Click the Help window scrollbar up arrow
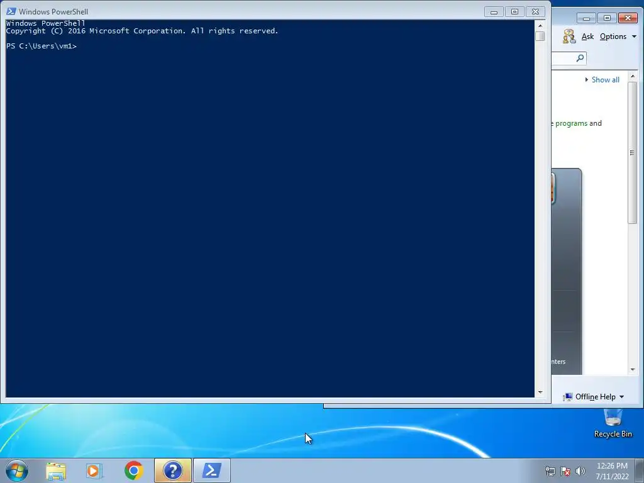The height and width of the screenshot is (483, 644). tap(633, 76)
